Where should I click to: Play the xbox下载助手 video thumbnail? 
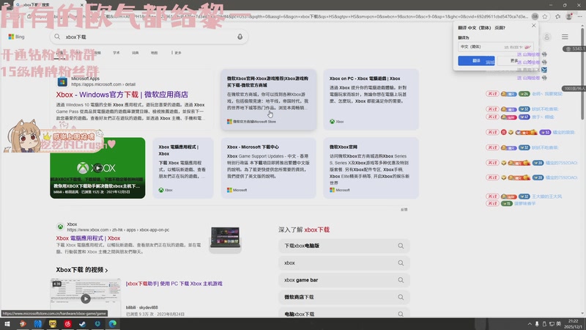86,298
